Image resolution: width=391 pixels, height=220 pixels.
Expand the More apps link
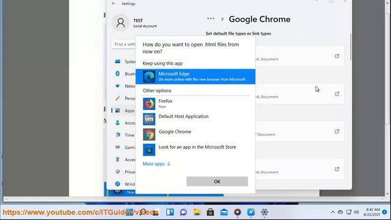click(x=156, y=164)
